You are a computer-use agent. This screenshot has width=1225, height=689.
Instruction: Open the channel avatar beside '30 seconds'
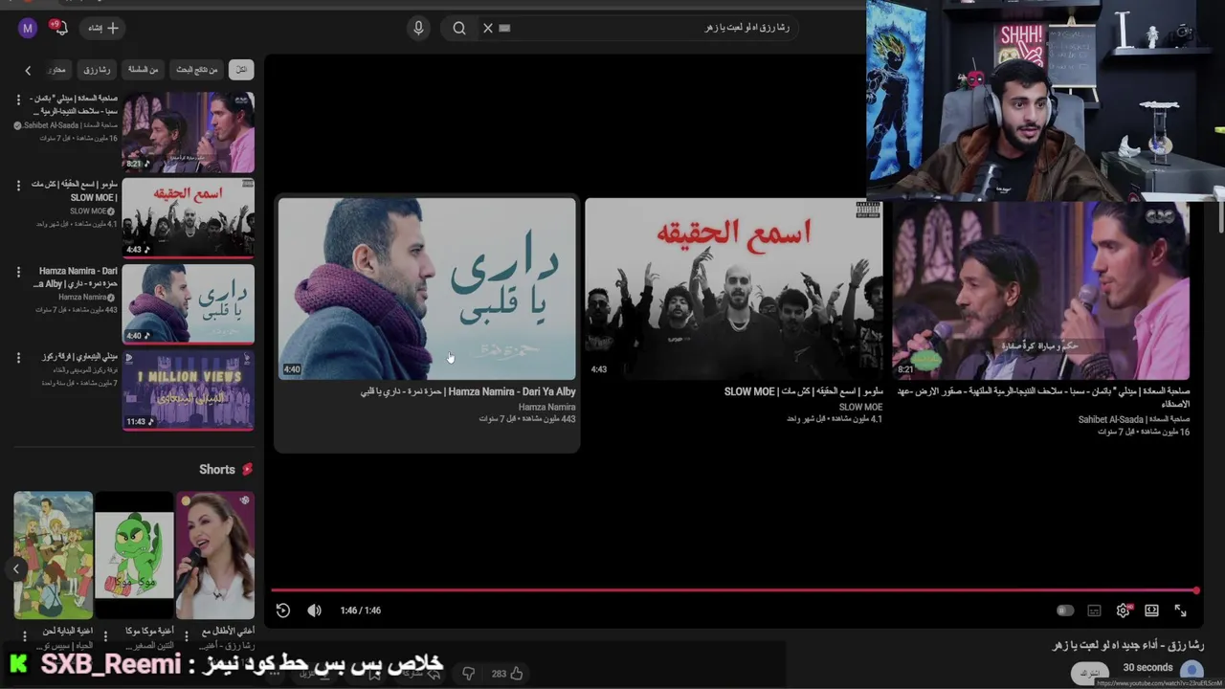[x=1192, y=671]
